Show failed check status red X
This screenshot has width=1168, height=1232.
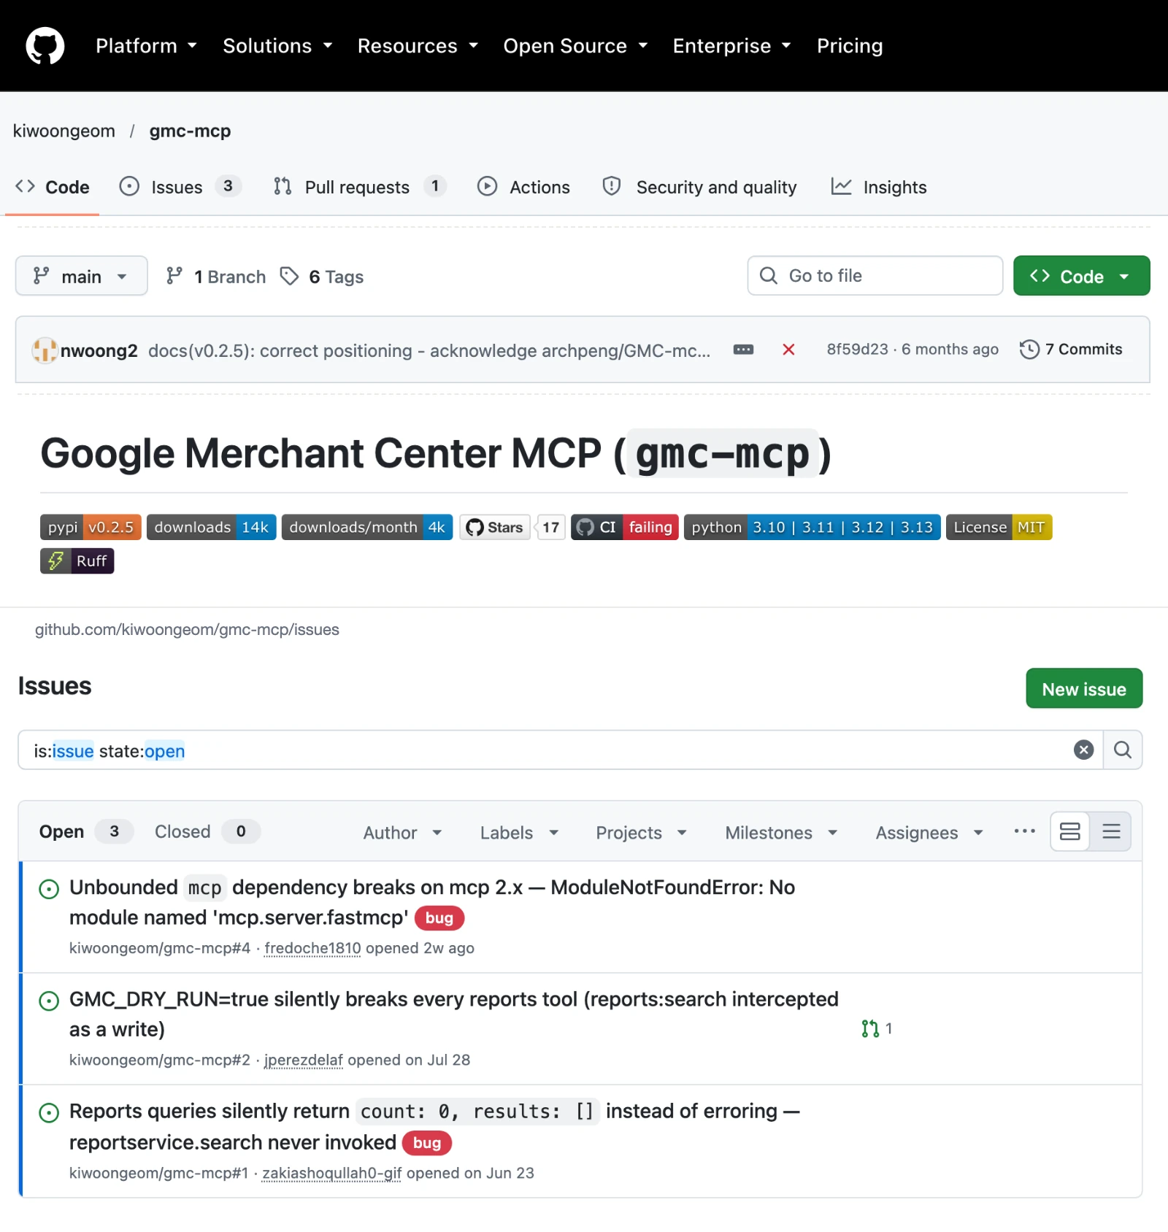(x=788, y=350)
